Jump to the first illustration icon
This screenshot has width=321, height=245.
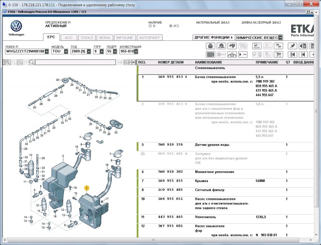click(292, 55)
